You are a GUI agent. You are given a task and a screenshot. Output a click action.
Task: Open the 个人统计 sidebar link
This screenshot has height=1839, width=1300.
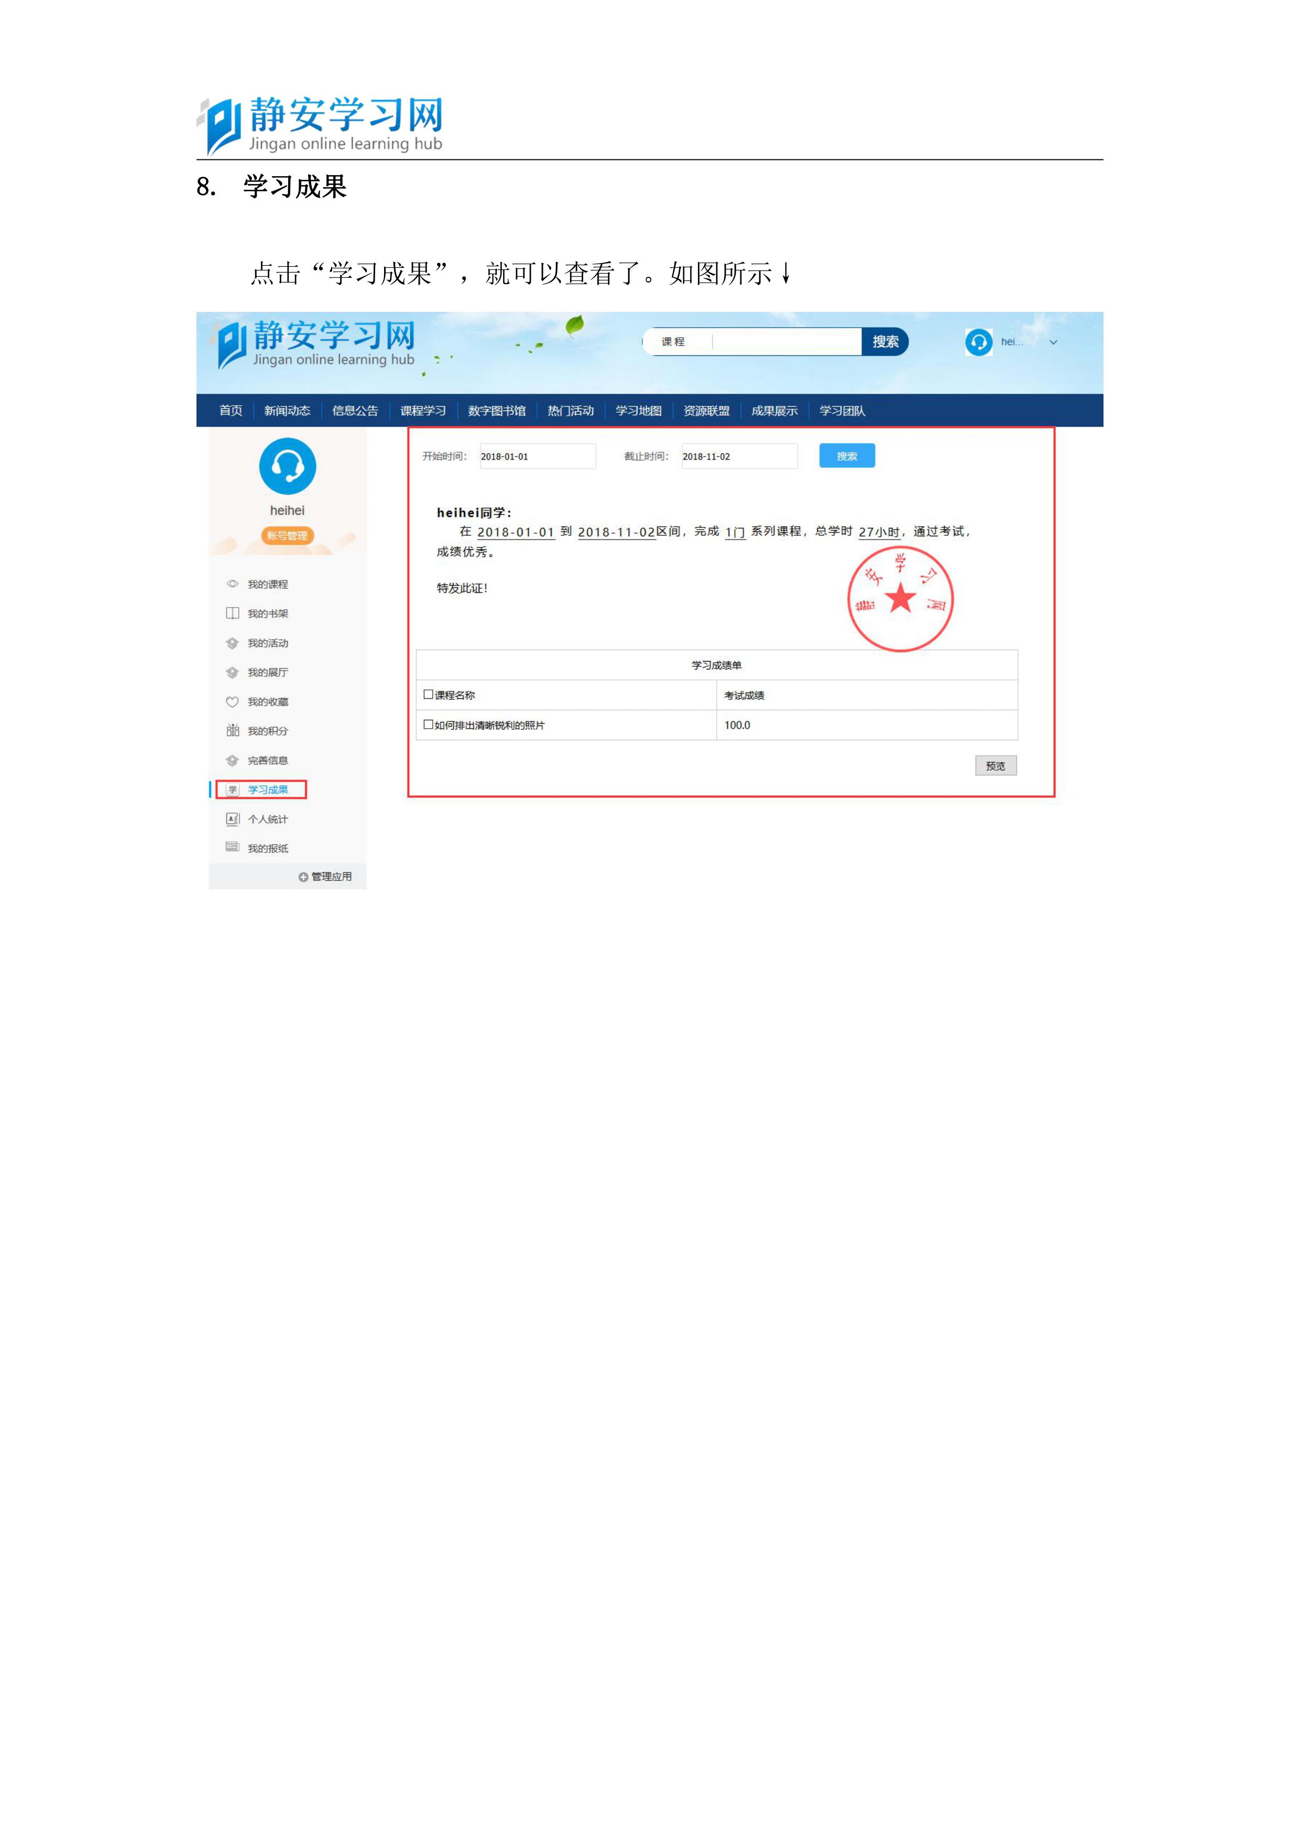coord(268,819)
